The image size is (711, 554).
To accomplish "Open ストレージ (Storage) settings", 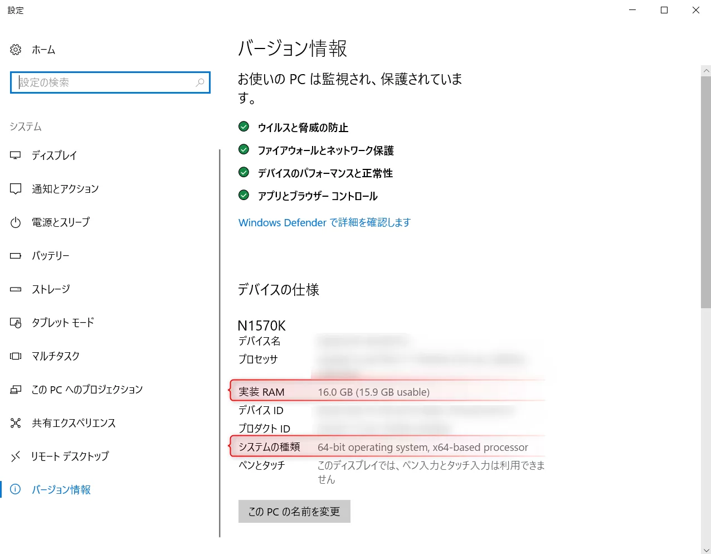I will [x=51, y=289].
